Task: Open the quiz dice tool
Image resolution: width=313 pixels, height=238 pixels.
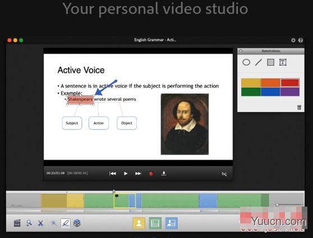Action: pos(77,223)
